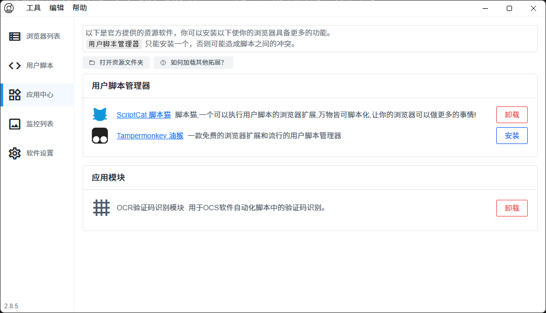Image resolution: width=546 pixels, height=313 pixels.
Task: Uninstall the OCR验证码识别模块 module
Action: click(511, 208)
